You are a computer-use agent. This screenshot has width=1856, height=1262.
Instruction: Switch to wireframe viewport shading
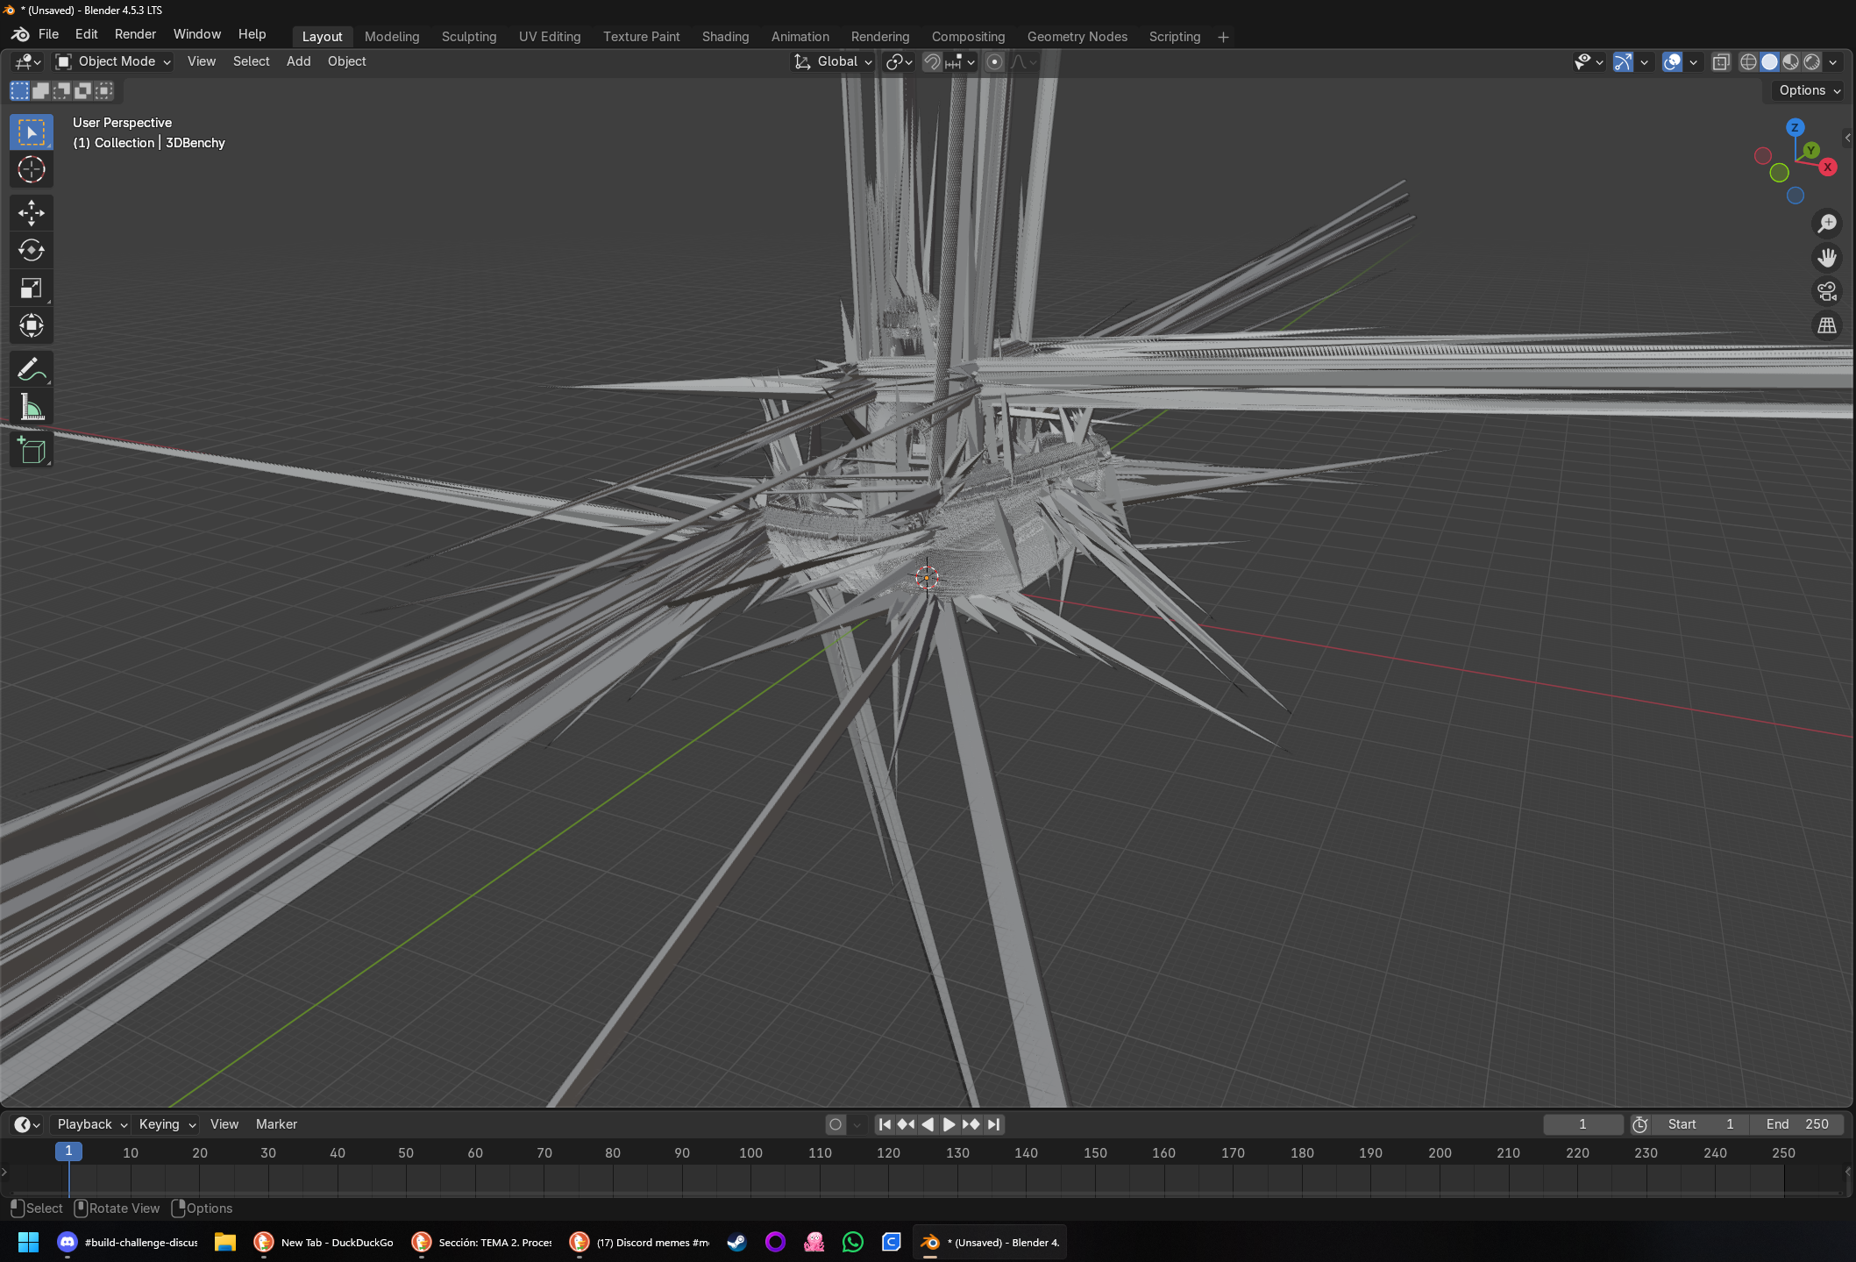click(x=1748, y=62)
